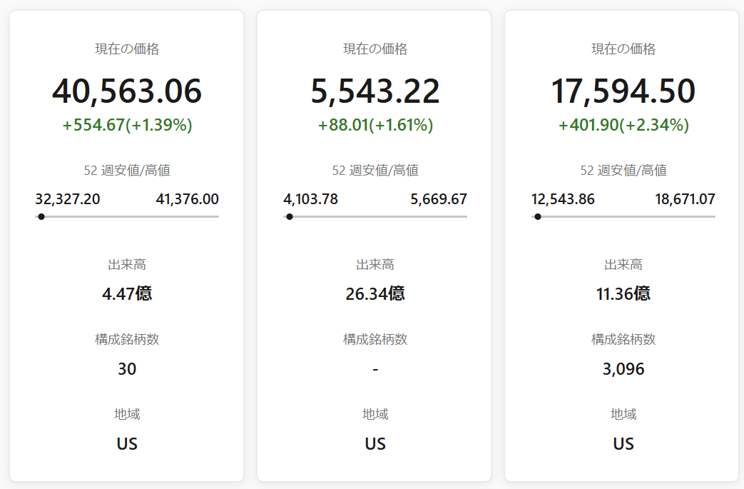Click the volume value 4.47億
Viewport: 744px width, 489px height.
(127, 294)
